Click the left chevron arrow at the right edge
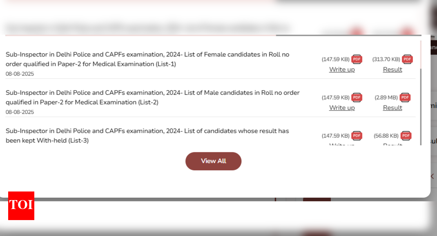Image resolution: width=437 pixels, height=236 pixels. click(x=432, y=176)
